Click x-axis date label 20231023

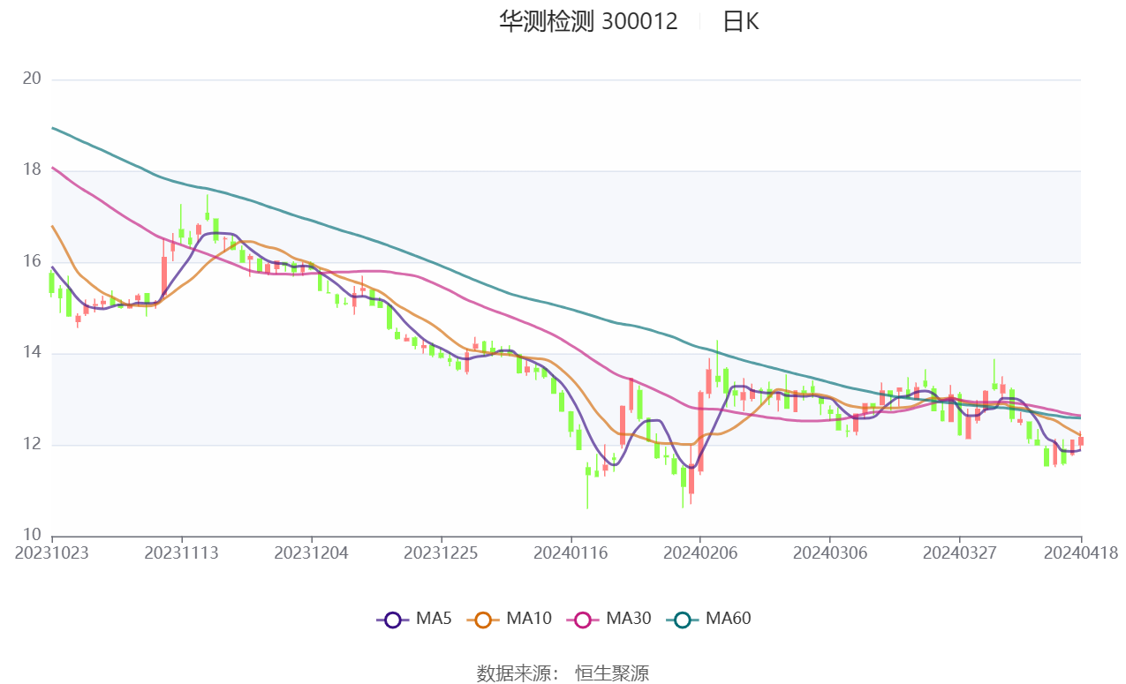[x=52, y=552]
